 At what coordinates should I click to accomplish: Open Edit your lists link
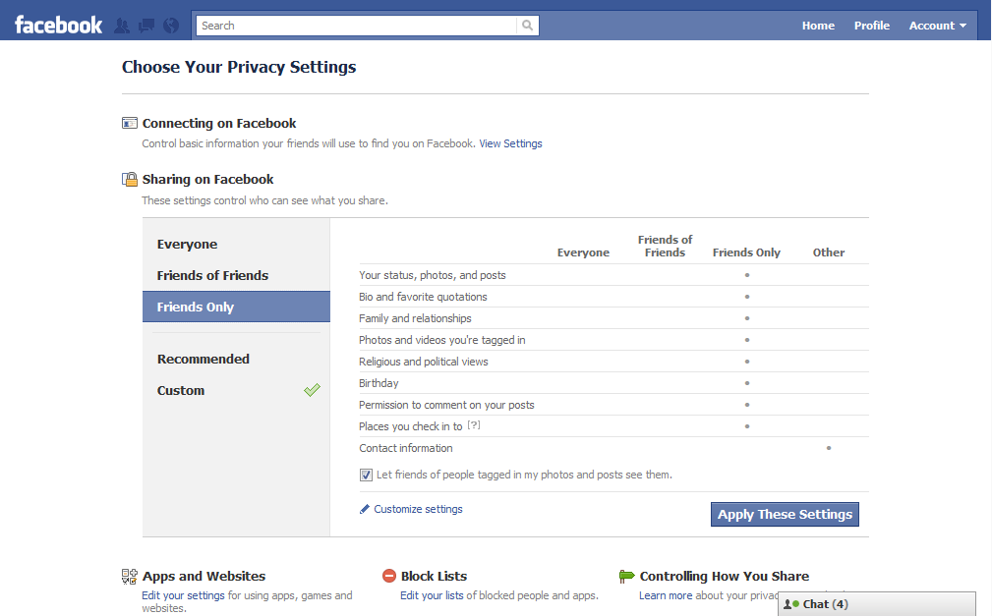pyautogui.click(x=432, y=595)
